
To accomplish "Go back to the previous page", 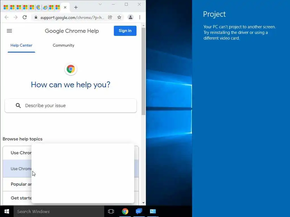I will [7, 17].
